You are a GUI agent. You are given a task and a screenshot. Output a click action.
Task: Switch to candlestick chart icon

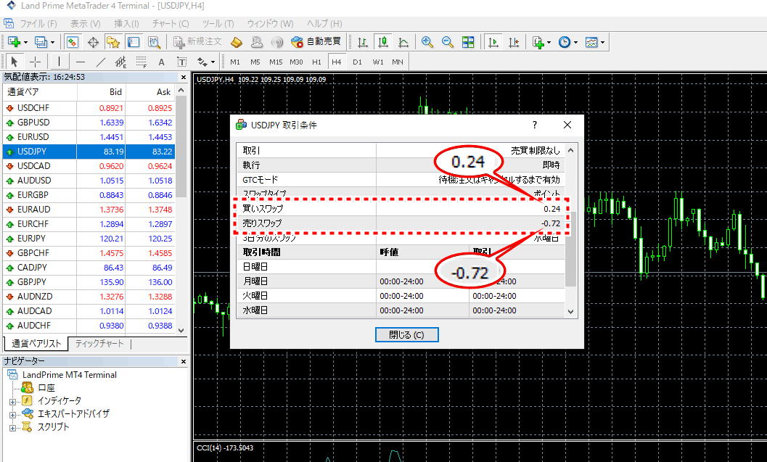pos(383,42)
